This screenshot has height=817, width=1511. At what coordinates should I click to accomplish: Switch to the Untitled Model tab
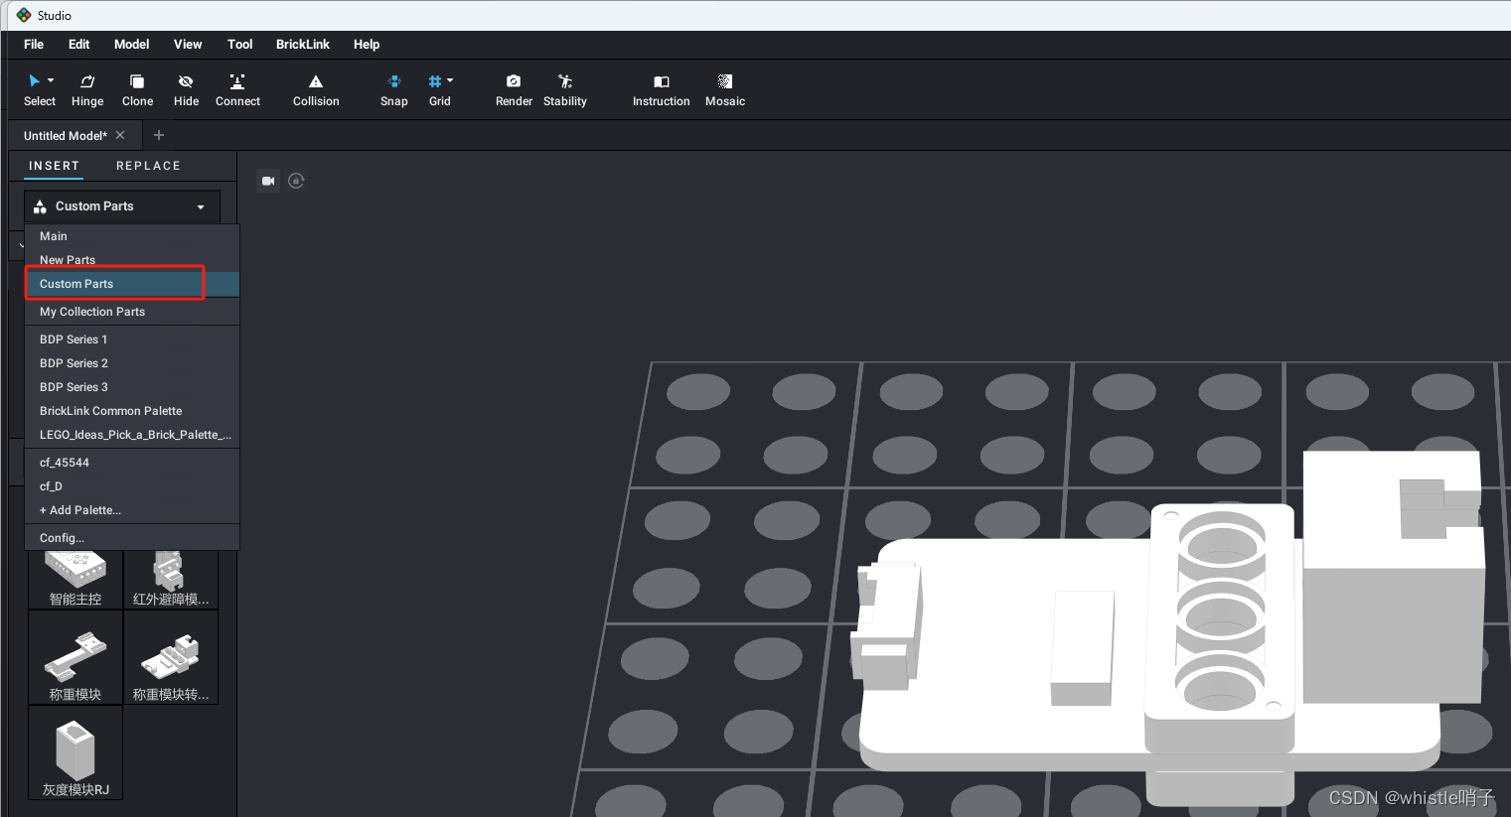coord(66,136)
